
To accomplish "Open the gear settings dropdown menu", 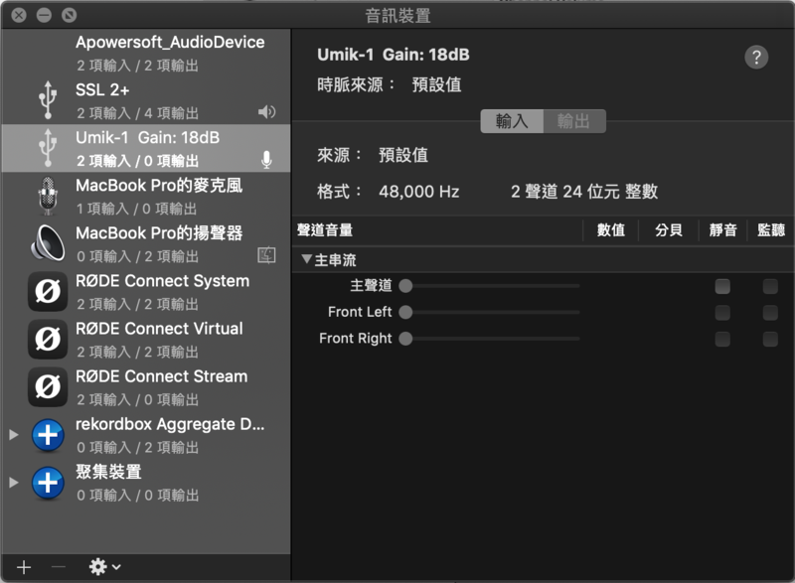I will coord(104,566).
